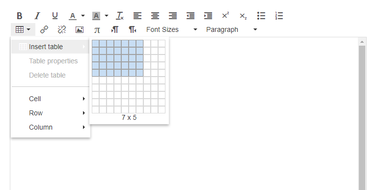This screenshot has width=379, height=190.
Task: Toggle bold formatting
Action: click(x=20, y=16)
